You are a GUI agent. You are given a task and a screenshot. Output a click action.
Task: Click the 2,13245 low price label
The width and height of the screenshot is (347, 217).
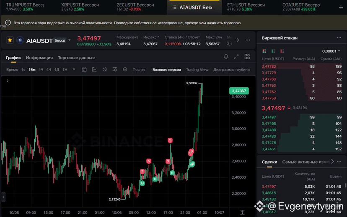114,199
